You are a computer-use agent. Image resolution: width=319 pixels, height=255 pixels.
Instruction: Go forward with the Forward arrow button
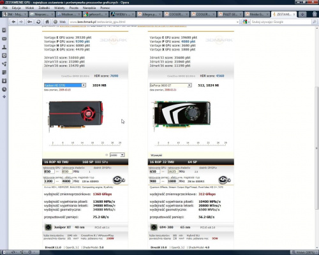(21, 22)
